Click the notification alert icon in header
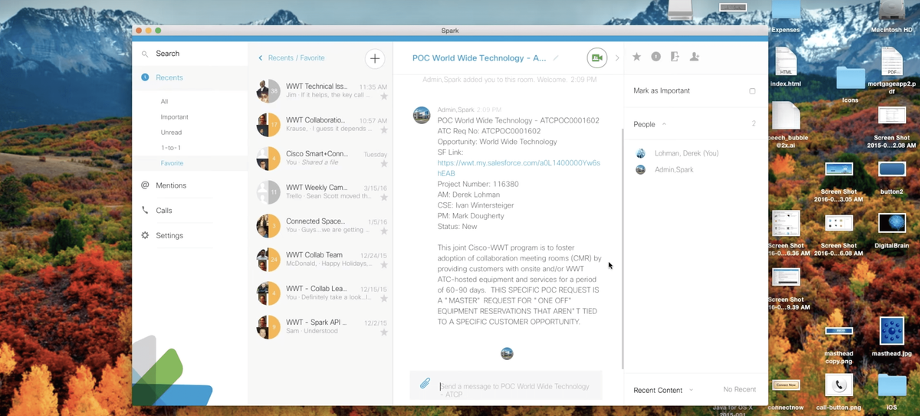920x416 pixels. pyautogui.click(x=655, y=57)
